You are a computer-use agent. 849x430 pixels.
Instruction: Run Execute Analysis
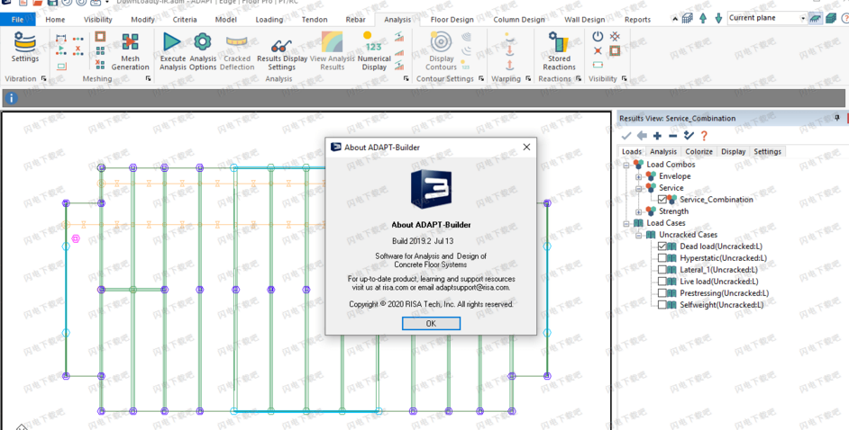[x=172, y=51]
